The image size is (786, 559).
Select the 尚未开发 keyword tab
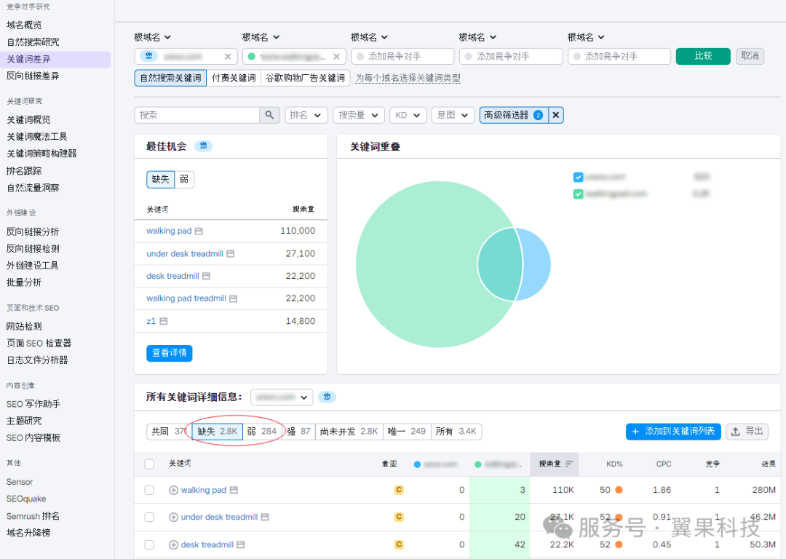point(349,432)
